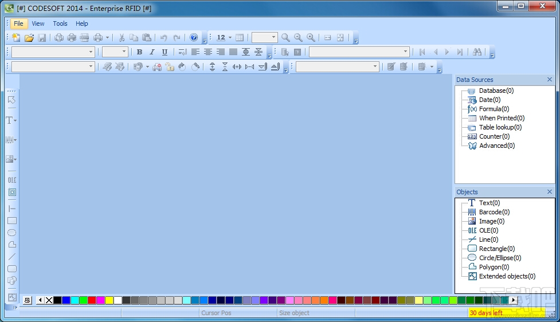Viewport: 560px width, 322px height.
Task: Save the document with floppy icon
Action: pyautogui.click(x=42, y=37)
